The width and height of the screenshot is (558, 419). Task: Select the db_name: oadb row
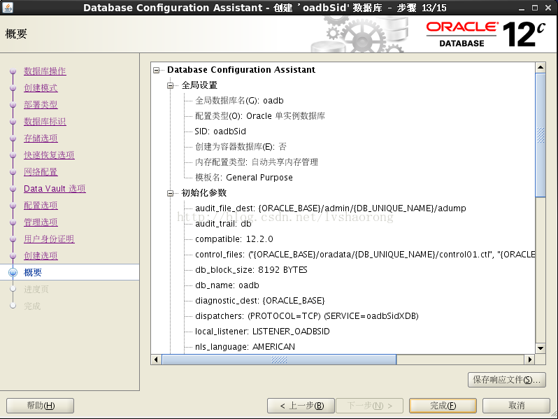(x=227, y=285)
